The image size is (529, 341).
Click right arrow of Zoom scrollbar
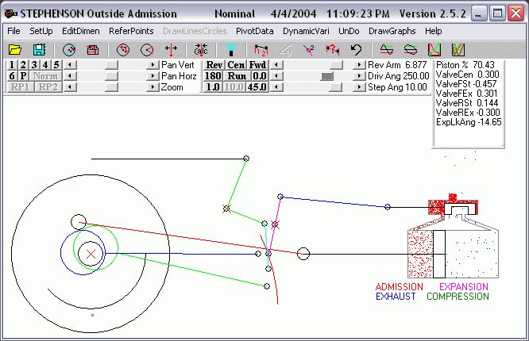point(153,87)
